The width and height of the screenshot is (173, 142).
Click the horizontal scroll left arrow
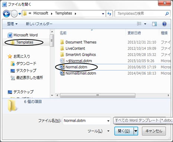pos(57,95)
